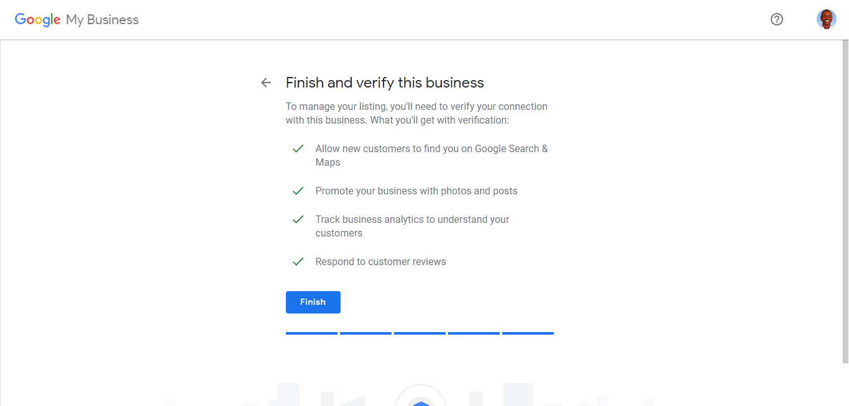Click the fourth progress step bar
Viewport: 849px width, 406px height.
click(x=474, y=333)
